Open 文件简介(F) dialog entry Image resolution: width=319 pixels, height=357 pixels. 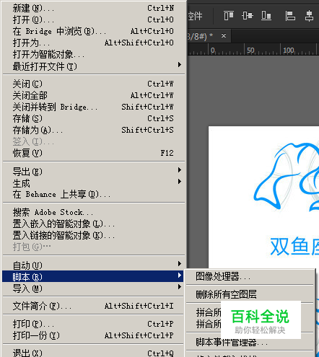tap(93, 306)
